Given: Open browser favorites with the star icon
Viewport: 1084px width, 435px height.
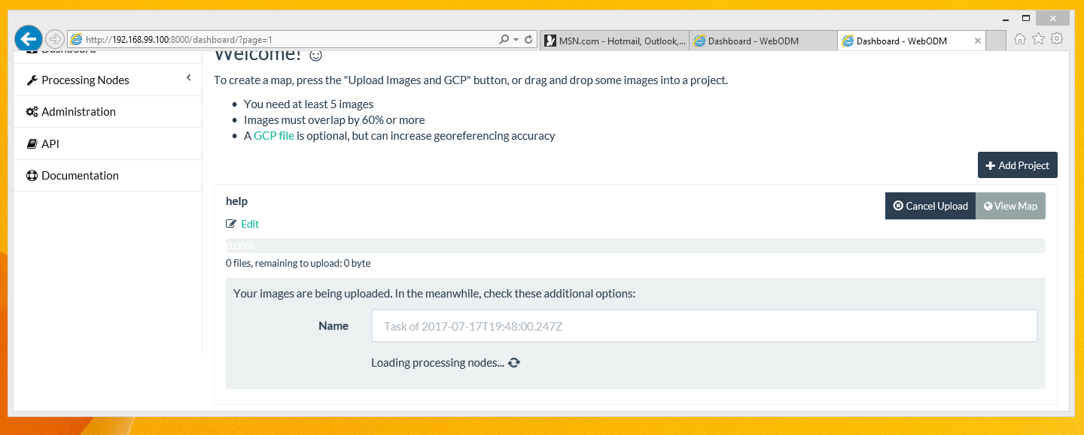Looking at the screenshot, I should (x=1038, y=38).
